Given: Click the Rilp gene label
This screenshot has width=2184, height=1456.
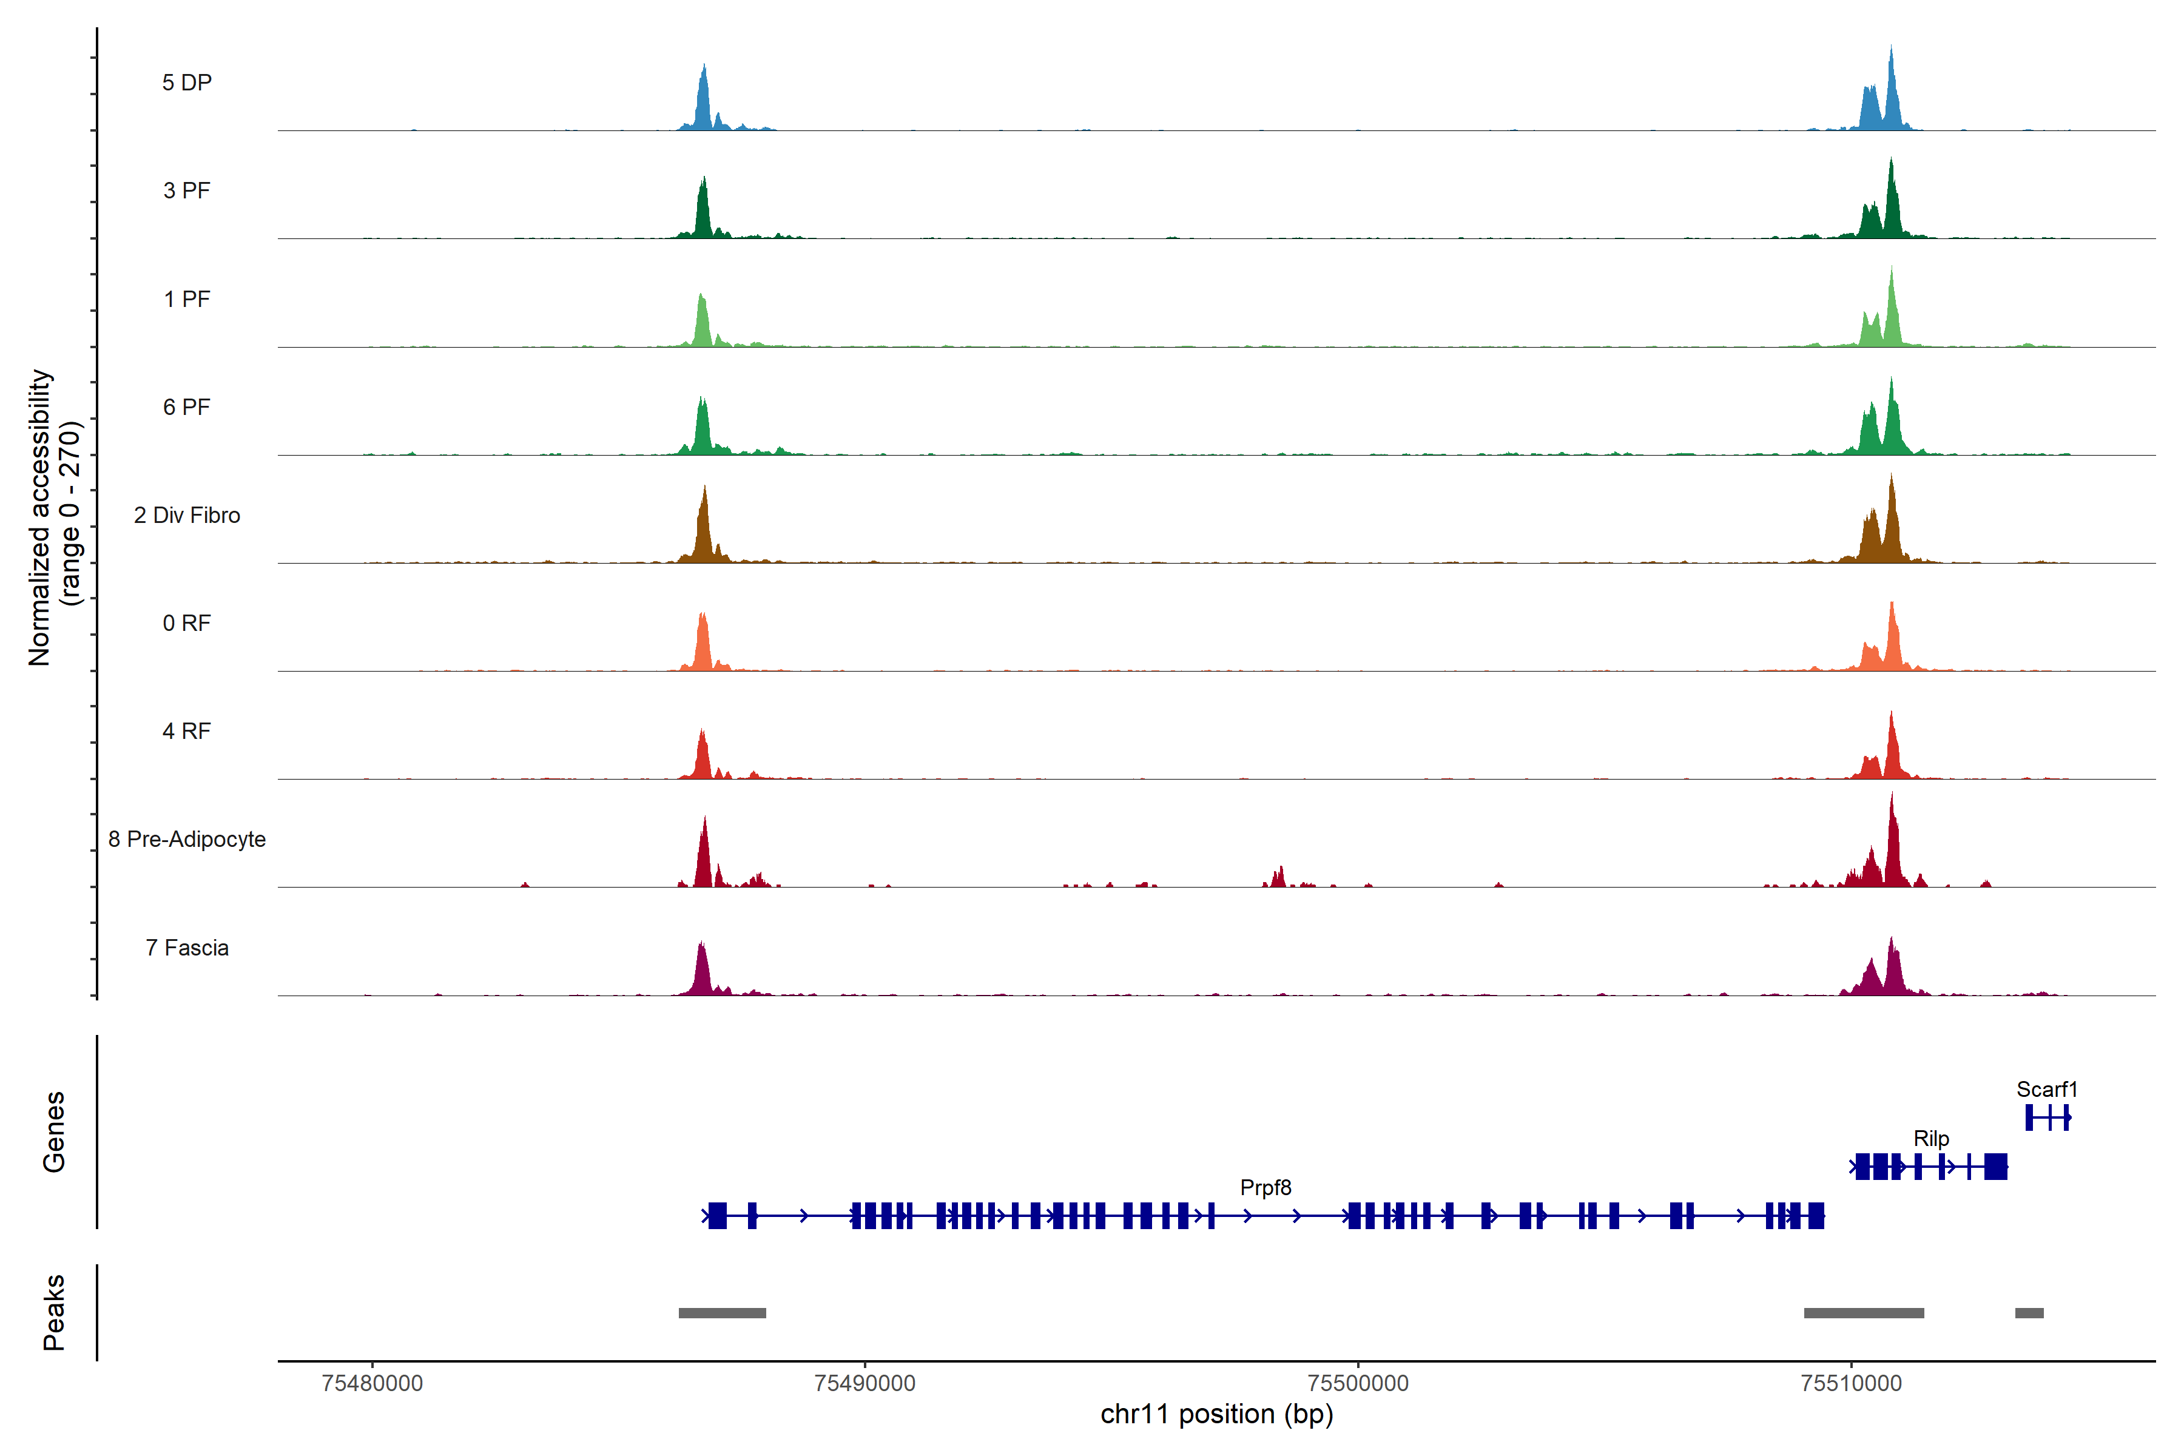Looking at the screenshot, I should point(1930,1139).
